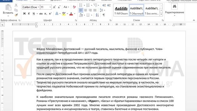Activate the Format Painter brush
Image resolution: width=197 pixels, height=111 pixels.
16,15
